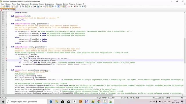Screen dimensions: 186x104
Task: Toggle synchronized vertical scrolling
Action: 47,6
